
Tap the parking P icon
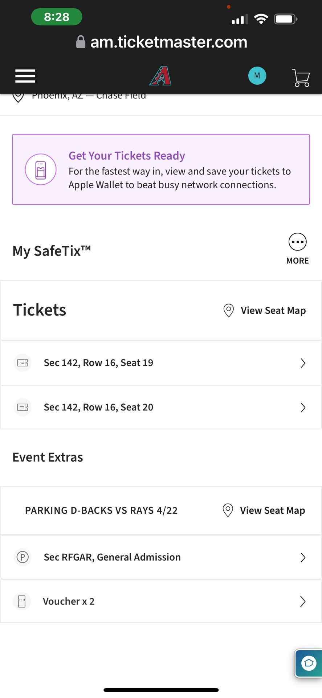[23, 557]
